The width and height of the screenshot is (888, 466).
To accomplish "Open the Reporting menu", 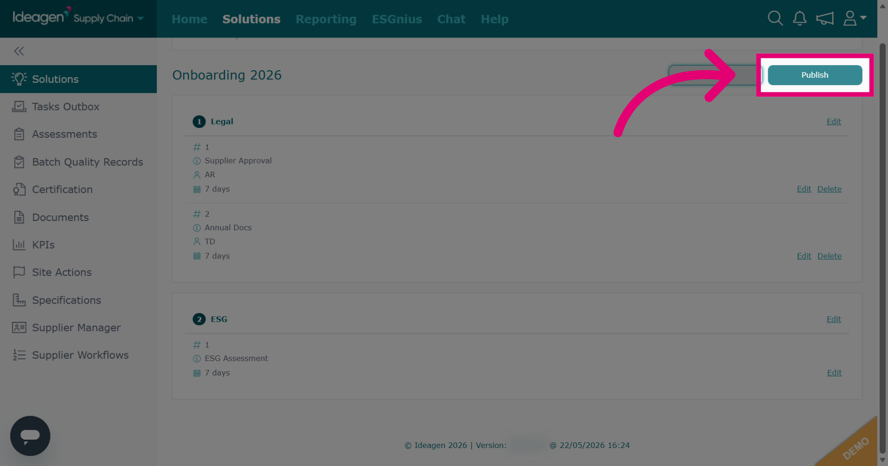I will (x=326, y=19).
